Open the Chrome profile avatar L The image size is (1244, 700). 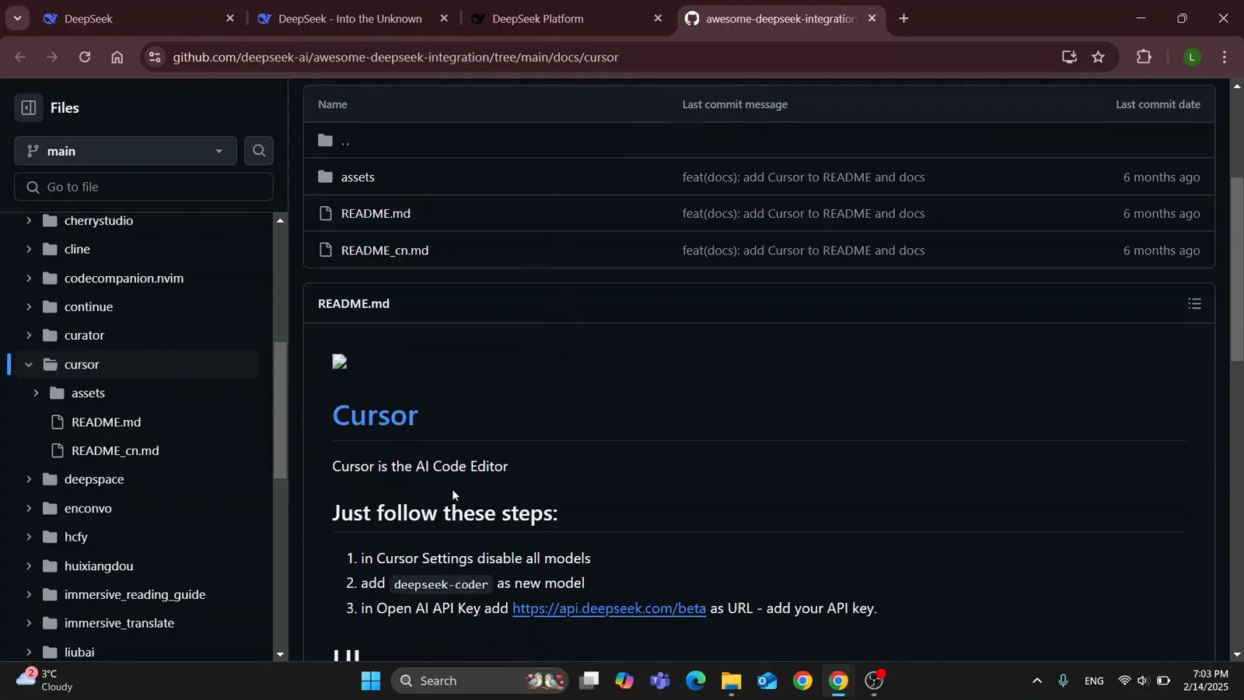1192,57
